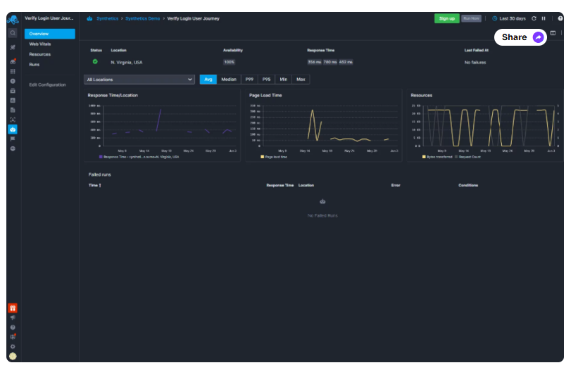Toggle Page load time legend entry
This screenshot has height=370, width=571.
point(274,157)
